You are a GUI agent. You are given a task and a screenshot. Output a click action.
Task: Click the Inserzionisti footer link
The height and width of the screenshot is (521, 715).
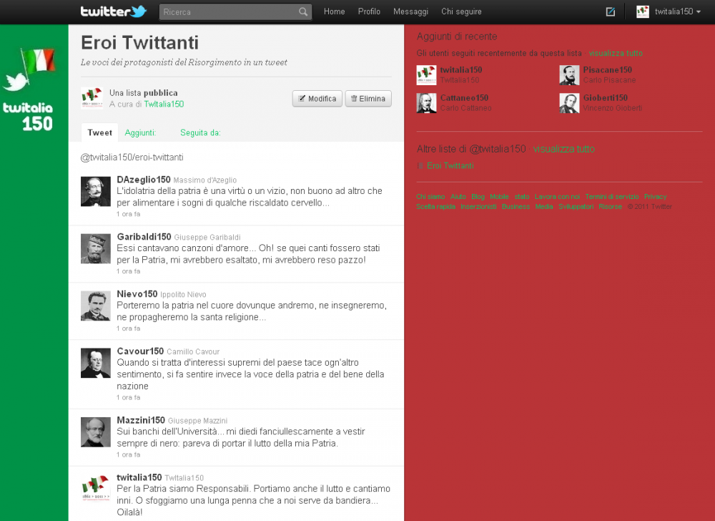(478, 207)
